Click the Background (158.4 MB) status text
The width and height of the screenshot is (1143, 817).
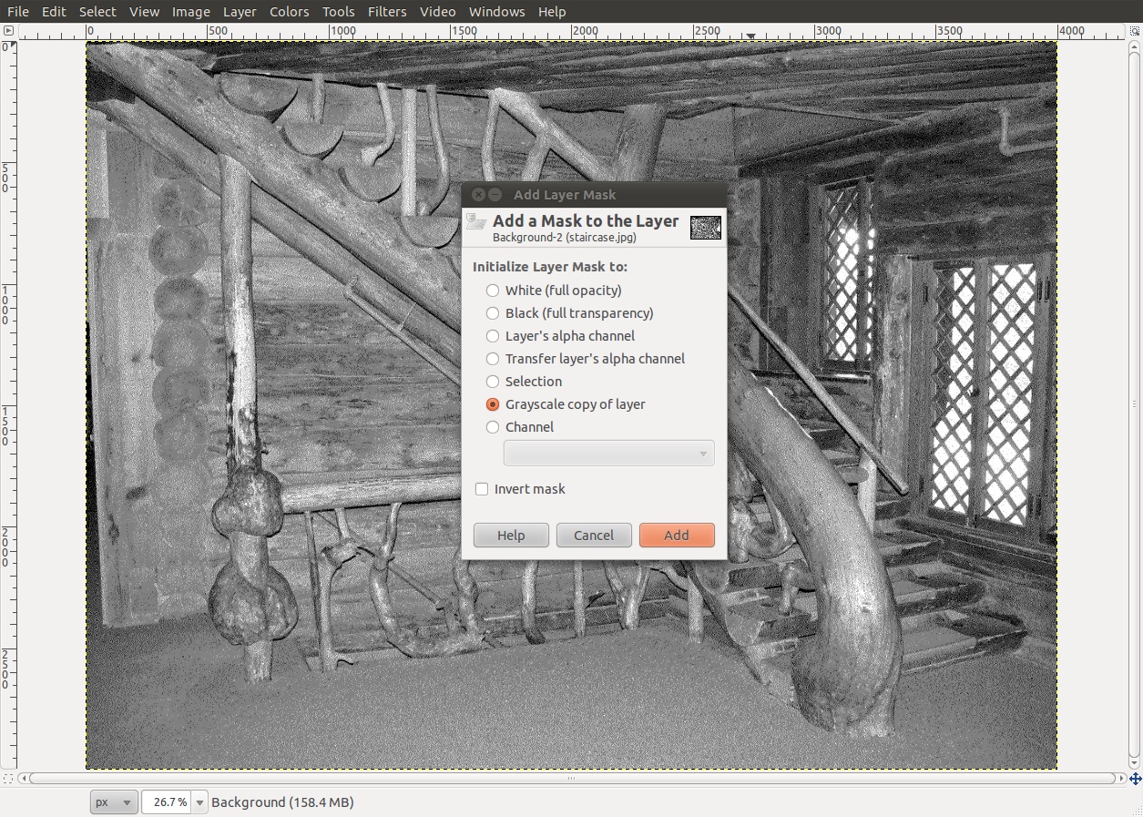[282, 802]
